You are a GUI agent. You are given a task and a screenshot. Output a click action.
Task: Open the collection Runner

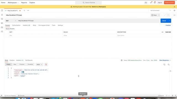coord(161,96)
